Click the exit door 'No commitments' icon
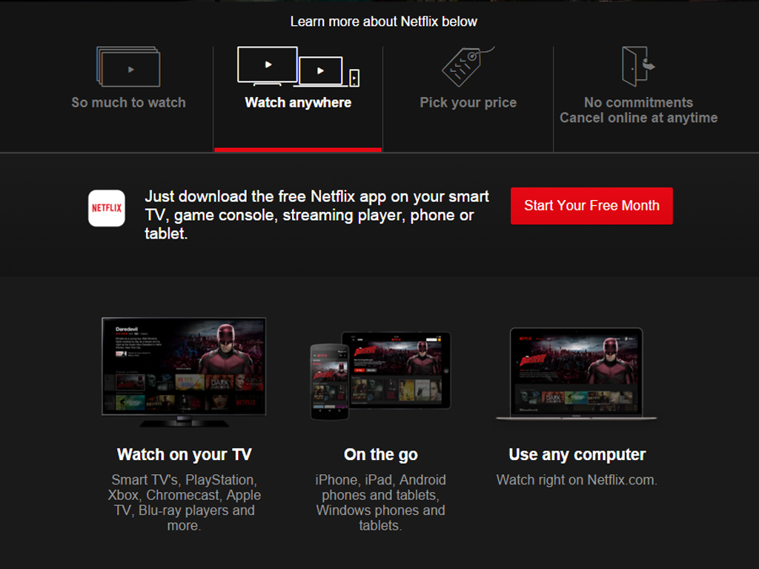759x569 pixels. [x=638, y=67]
